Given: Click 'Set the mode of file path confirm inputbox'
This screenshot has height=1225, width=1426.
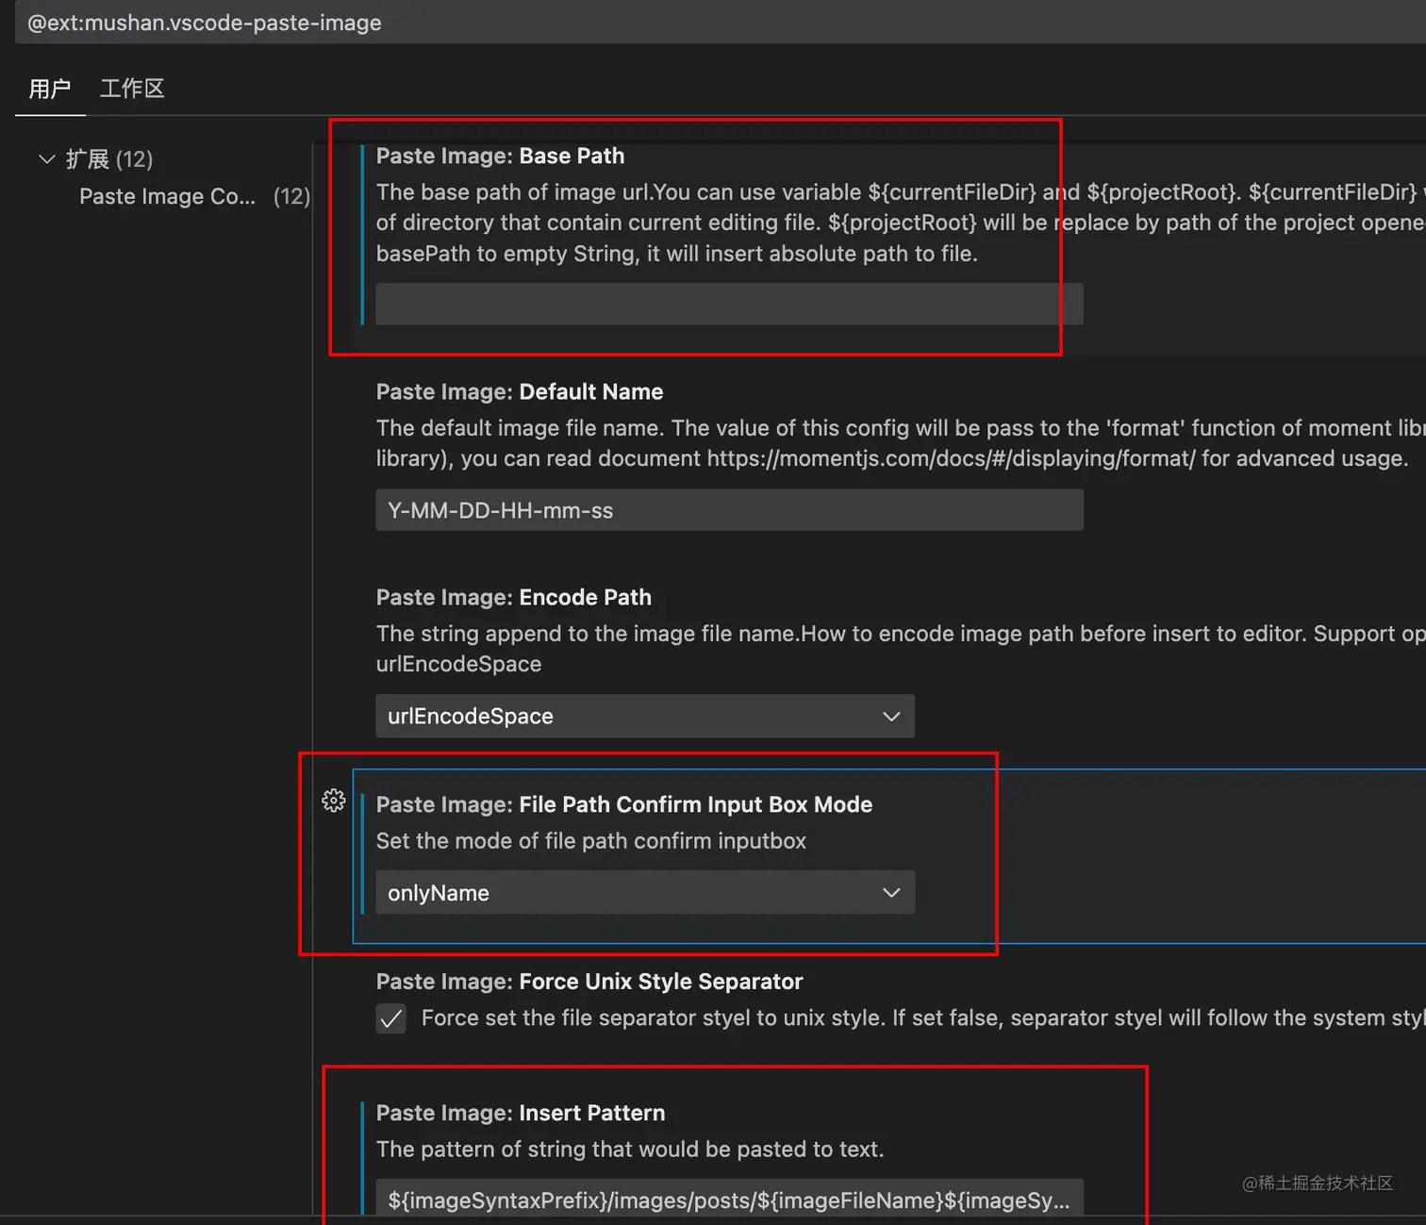Looking at the screenshot, I should (x=591, y=840).
